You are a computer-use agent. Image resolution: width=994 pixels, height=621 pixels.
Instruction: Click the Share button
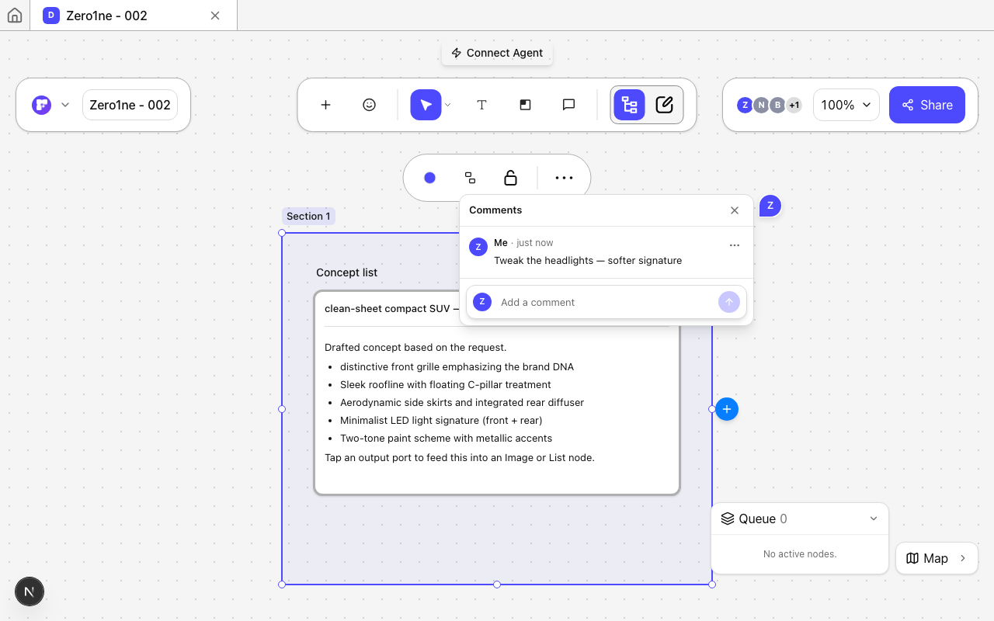[x=927, y=105]
